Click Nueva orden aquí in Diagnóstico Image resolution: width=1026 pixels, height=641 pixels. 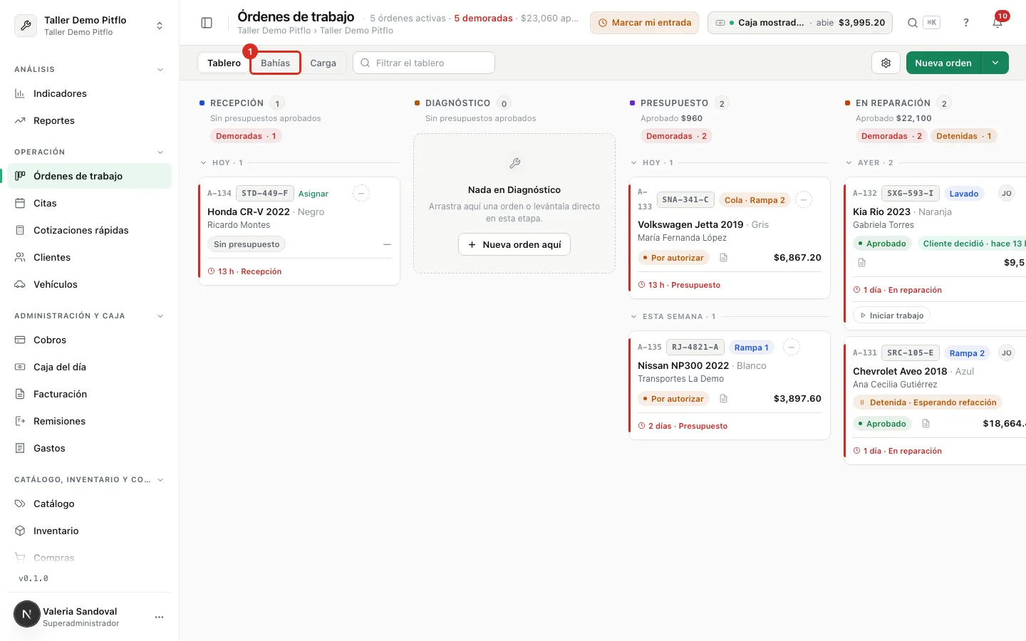point(514,244)
